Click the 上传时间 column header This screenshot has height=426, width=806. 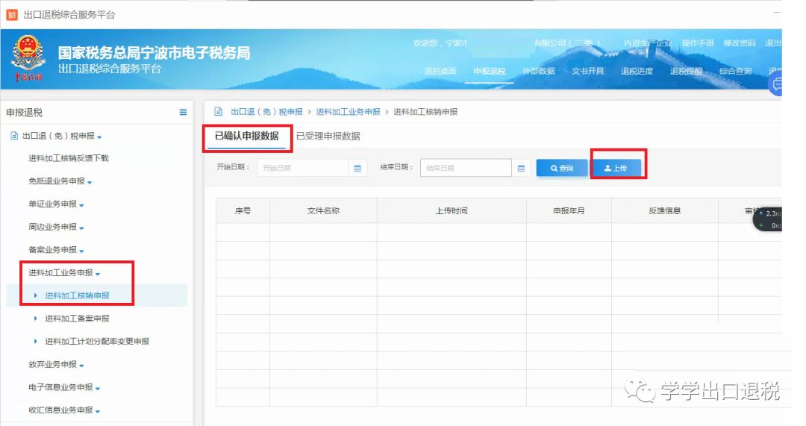click(x=452, y=210)
